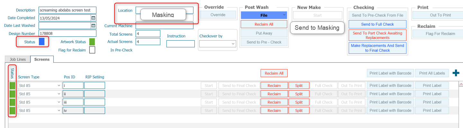
Task: Click the green Artwork Status indicator
Action: (x=92, y=42)
